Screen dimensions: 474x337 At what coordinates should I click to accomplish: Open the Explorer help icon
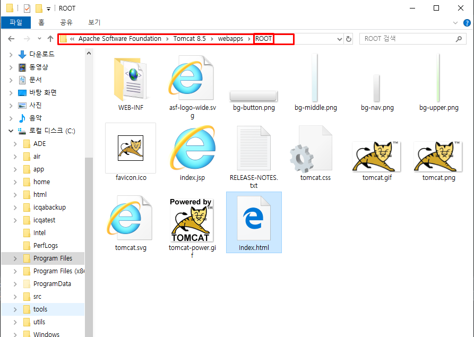tap(467, 23)
